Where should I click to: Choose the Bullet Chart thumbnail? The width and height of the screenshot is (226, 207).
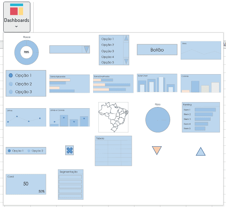pos(157,83)
